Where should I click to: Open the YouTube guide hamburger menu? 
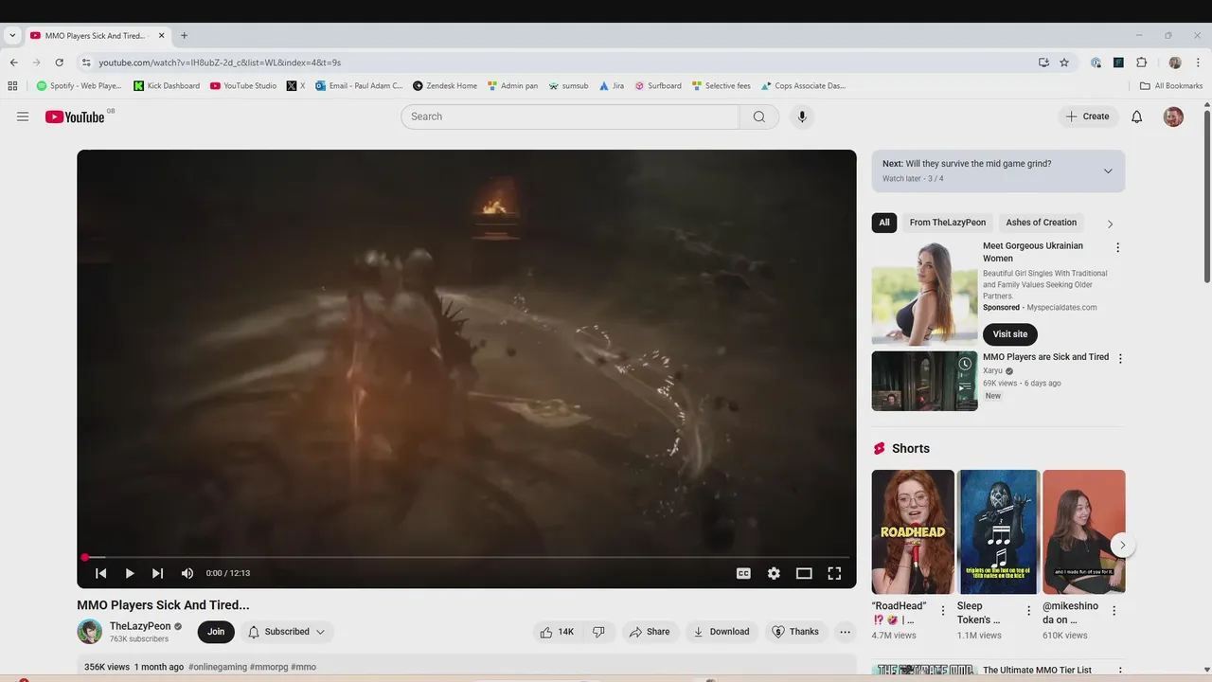23,117
